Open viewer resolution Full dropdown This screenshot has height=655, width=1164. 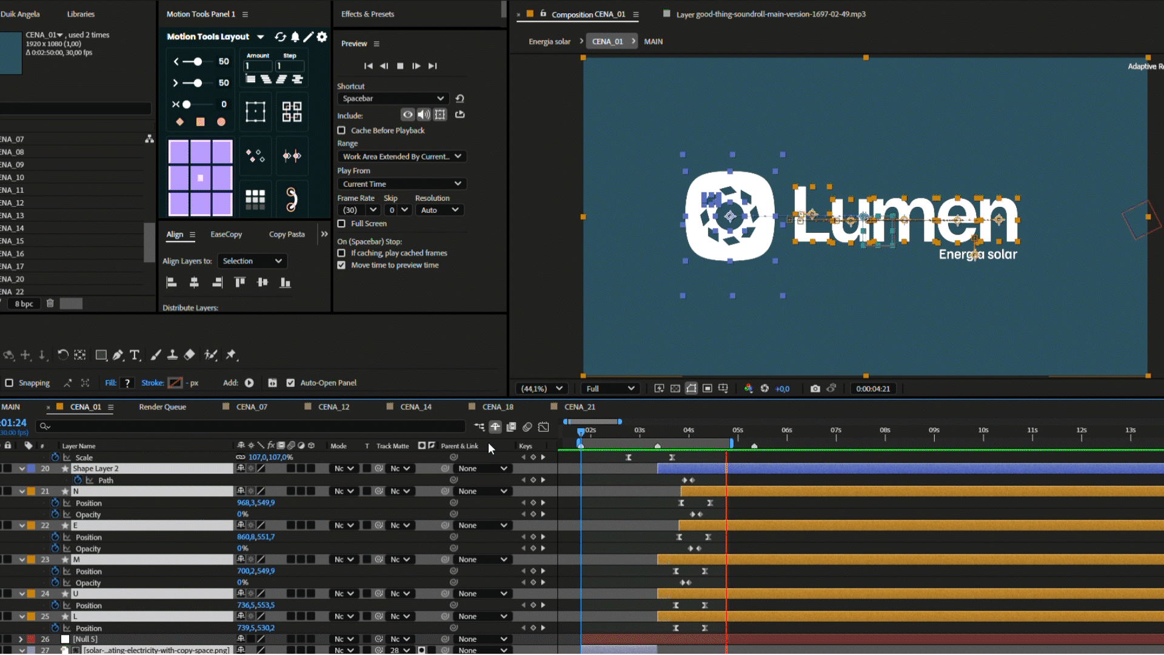coord(610,389)
